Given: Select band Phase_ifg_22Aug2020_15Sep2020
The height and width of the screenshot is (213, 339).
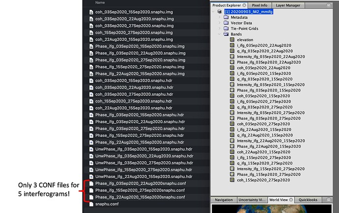Looking at the screenshot, I should pyautogui.click(x=269, y=146).
